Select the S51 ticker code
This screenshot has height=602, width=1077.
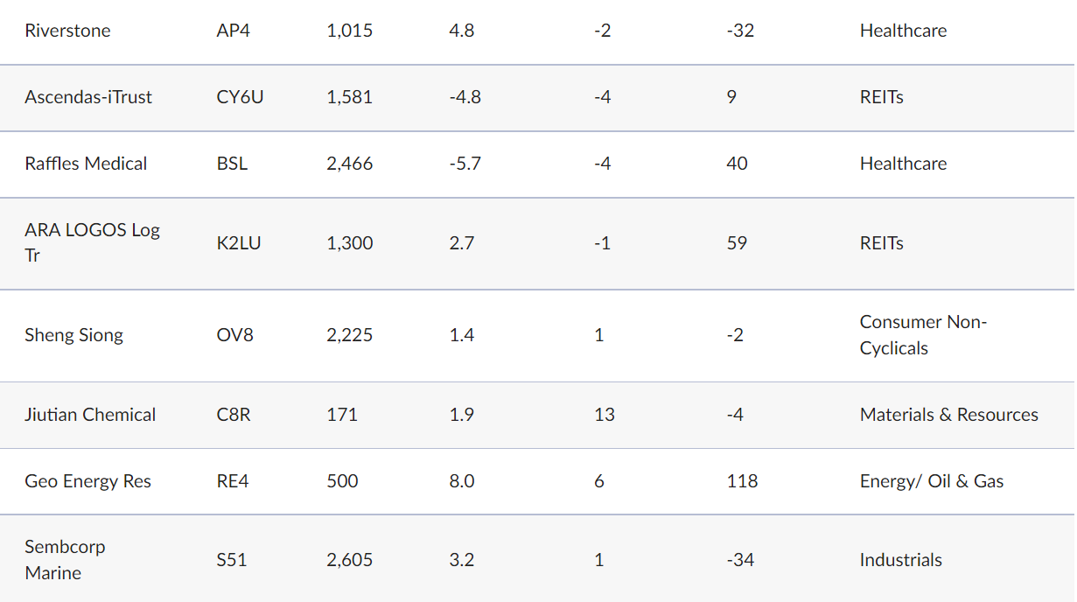tap(232, 560)
